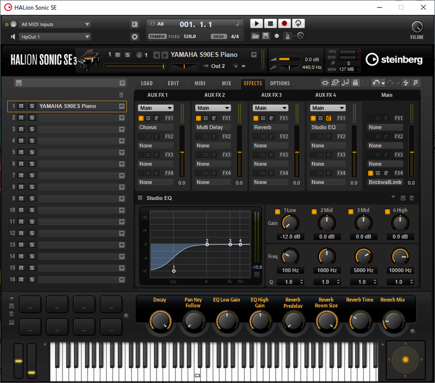Click the trash icon in Studio EQ header
Viewport: 435px width, 383px height.
pos(412,198)
